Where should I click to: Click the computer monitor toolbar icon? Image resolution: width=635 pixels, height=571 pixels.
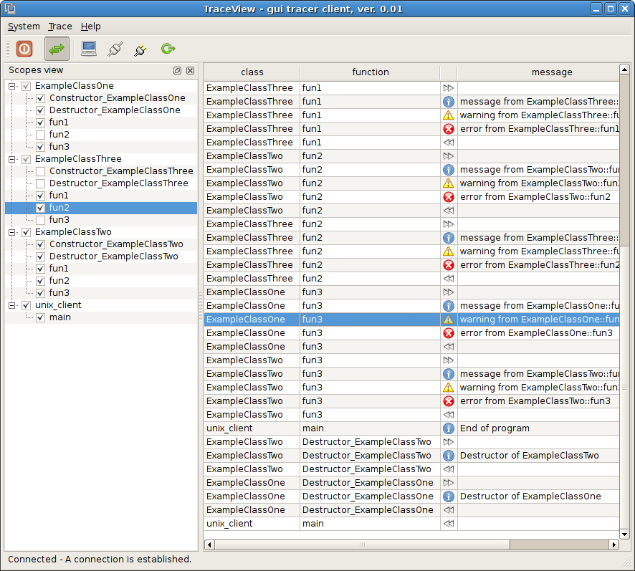(89, 49)
